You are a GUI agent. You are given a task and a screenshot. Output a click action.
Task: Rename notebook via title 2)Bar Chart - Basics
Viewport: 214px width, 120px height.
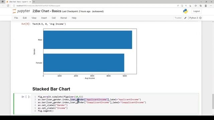(47, 11)
